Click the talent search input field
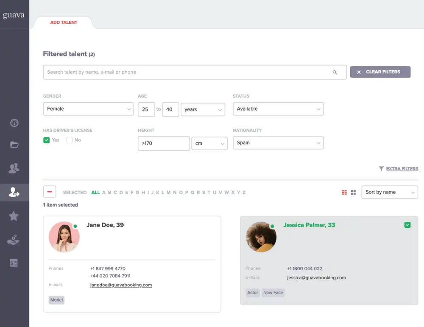Image resolution: width=424 pixels, height=327 pixels. (195, 72)
